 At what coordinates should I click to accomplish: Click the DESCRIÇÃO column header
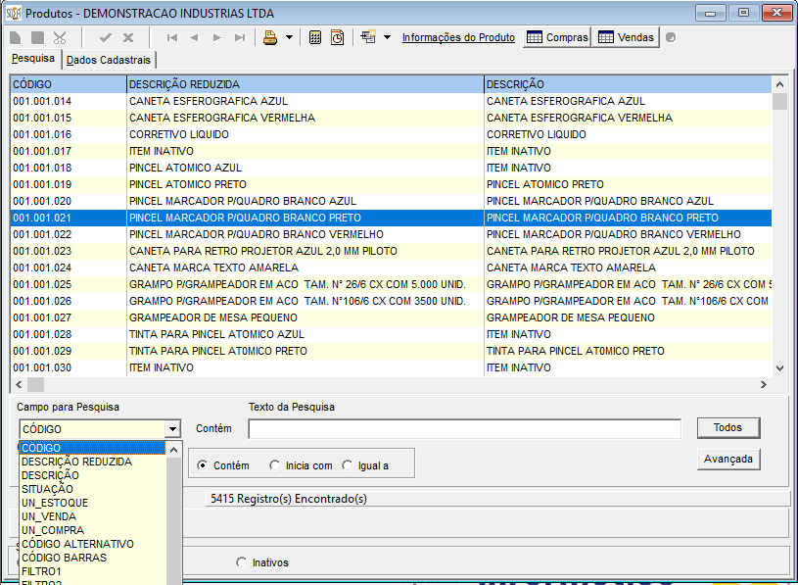click(x=628, y=84)
